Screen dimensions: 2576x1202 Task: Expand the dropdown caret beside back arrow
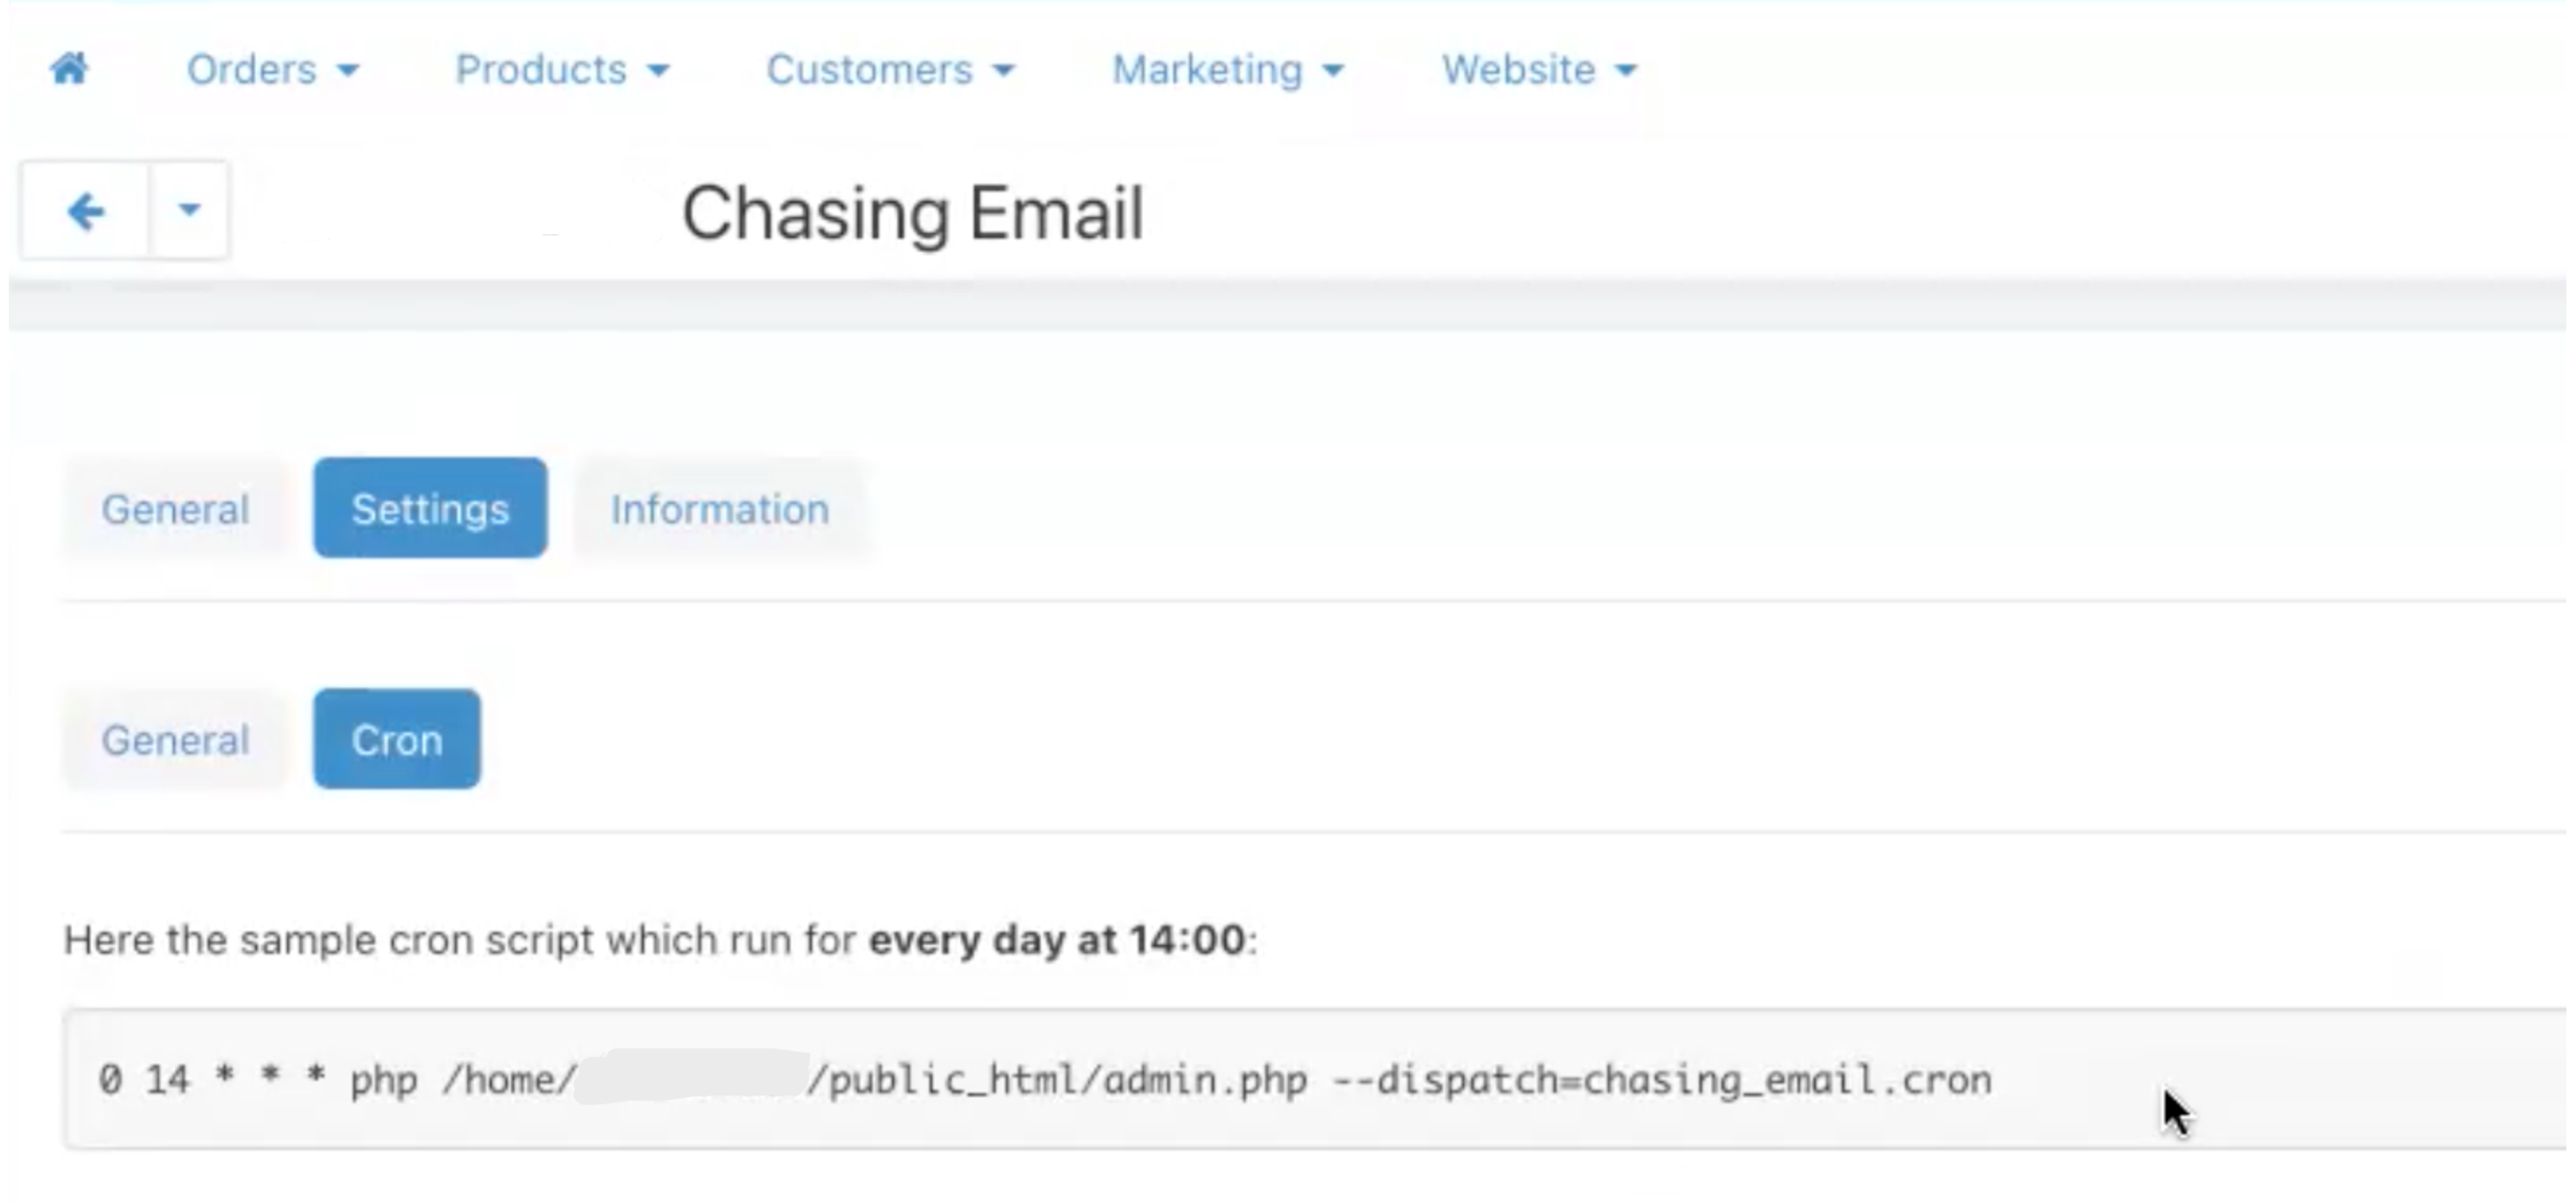(189, 210)
